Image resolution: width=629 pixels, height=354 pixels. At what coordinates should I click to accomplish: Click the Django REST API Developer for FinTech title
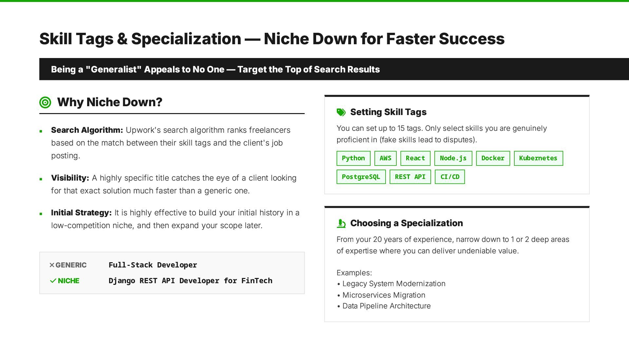[190, 281]
